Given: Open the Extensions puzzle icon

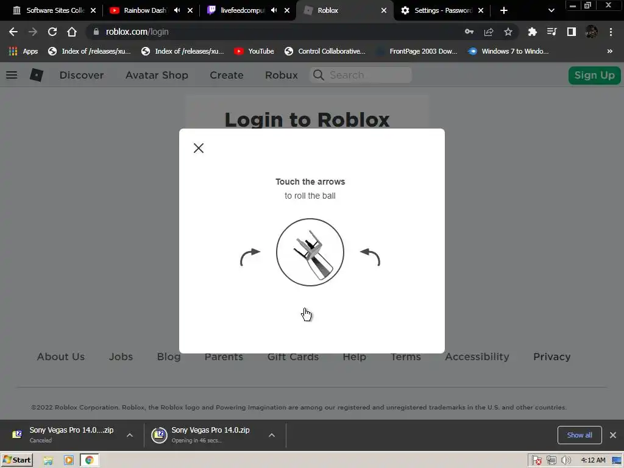Looking at the screenshot, I should click(532, 32).
